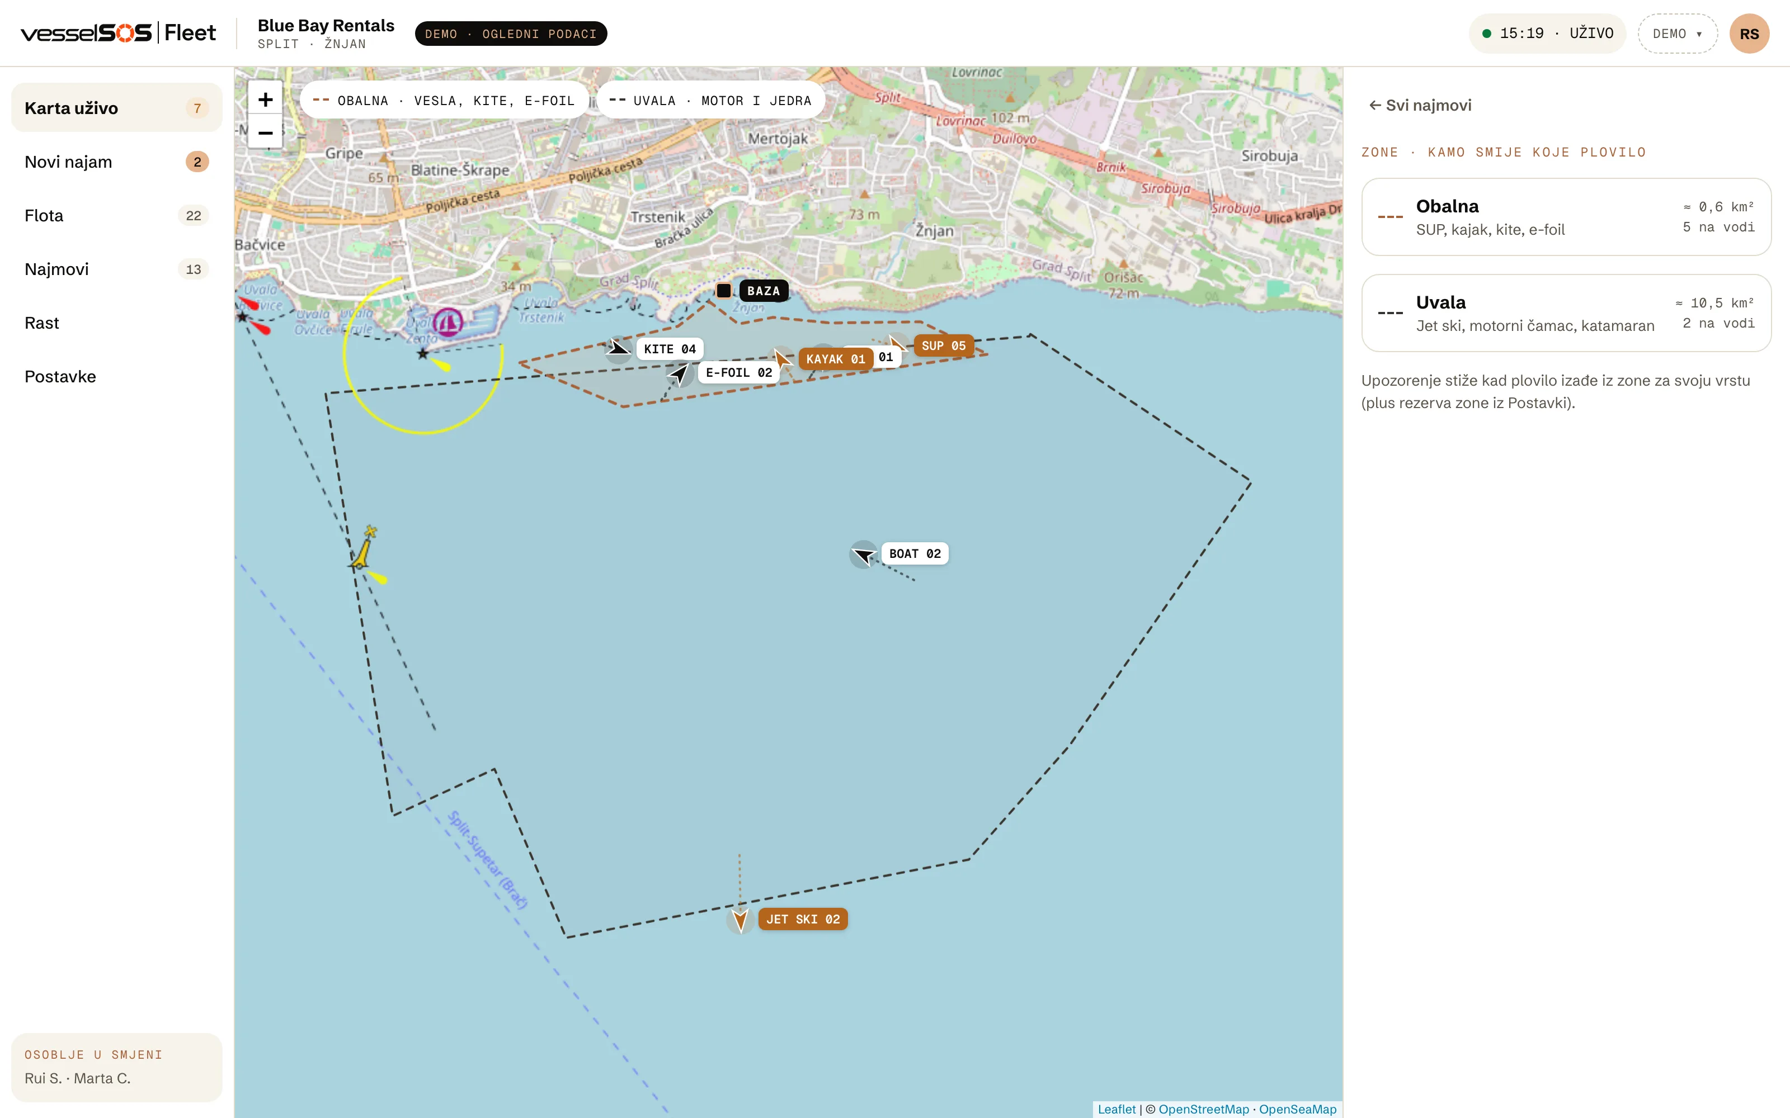1790x1118 pixels.
Task: Open the DEMO dropdown menu
Action: (x=1678, y=34)
